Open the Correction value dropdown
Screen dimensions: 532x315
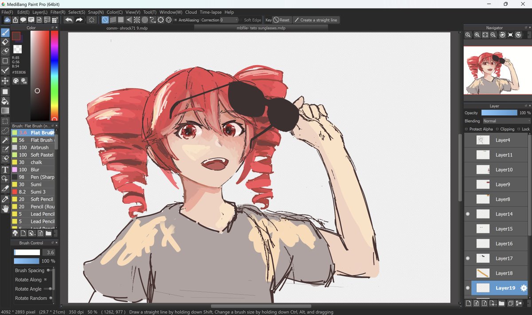(x=228, y=20)
